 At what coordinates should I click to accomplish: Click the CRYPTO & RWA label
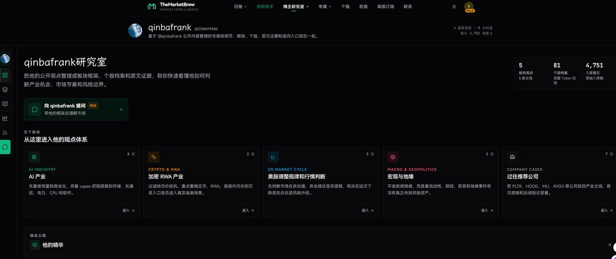(164, 169)
